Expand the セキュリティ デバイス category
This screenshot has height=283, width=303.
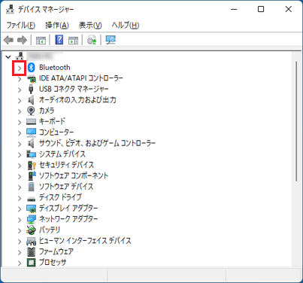pyautogui.click(x=20, y=166)
